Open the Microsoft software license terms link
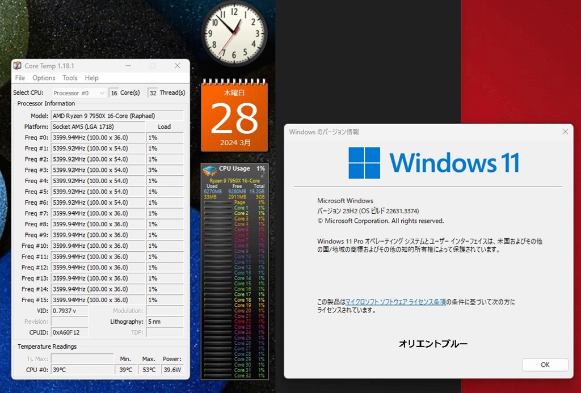581x393 pixels. pos(395,302)
